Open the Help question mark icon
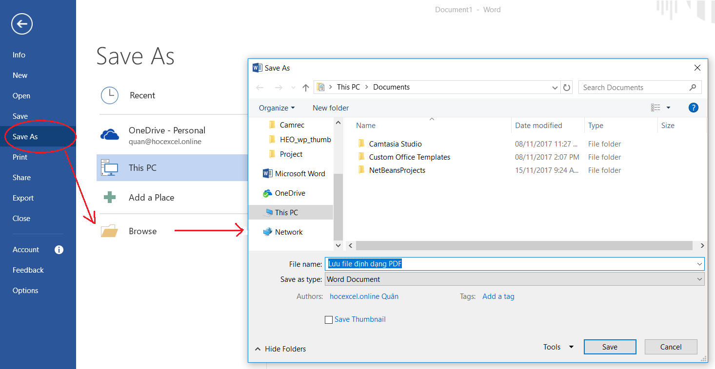This screenshot has width=715, height=369. [x=693, y=108]
